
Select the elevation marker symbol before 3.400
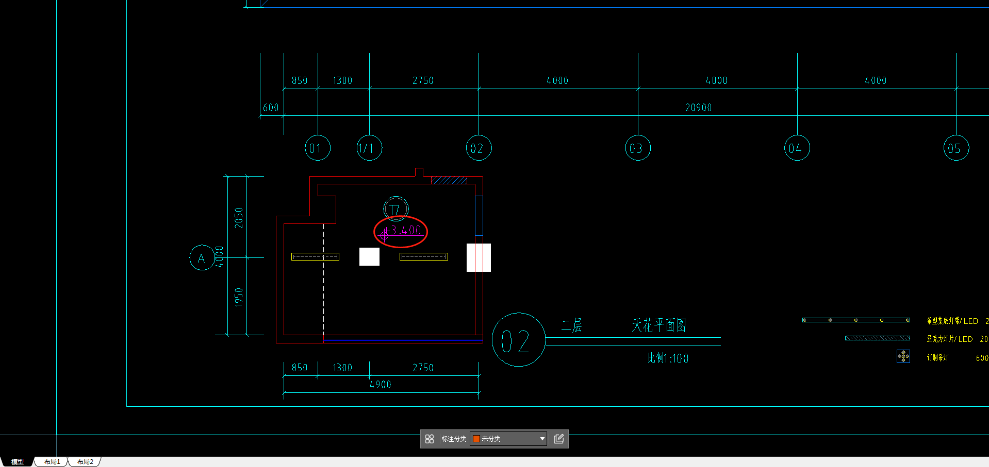pyautogui.click(x=384, y=235)
